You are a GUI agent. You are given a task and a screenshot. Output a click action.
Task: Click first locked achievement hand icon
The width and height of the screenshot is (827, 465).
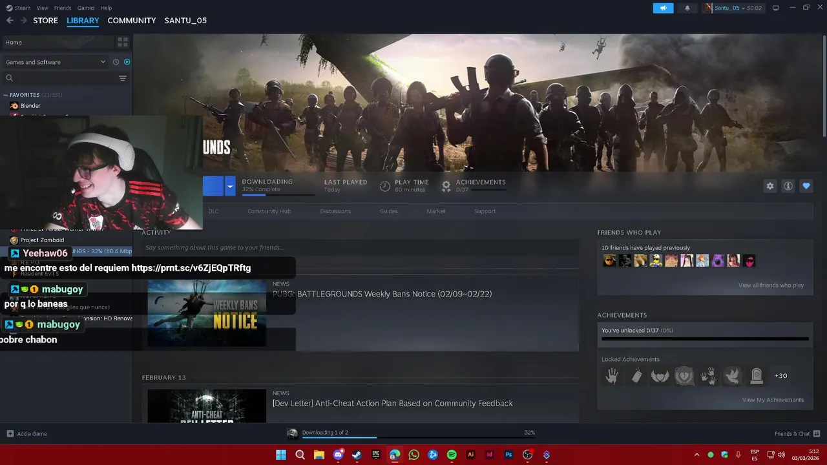(x=612, y=375)
